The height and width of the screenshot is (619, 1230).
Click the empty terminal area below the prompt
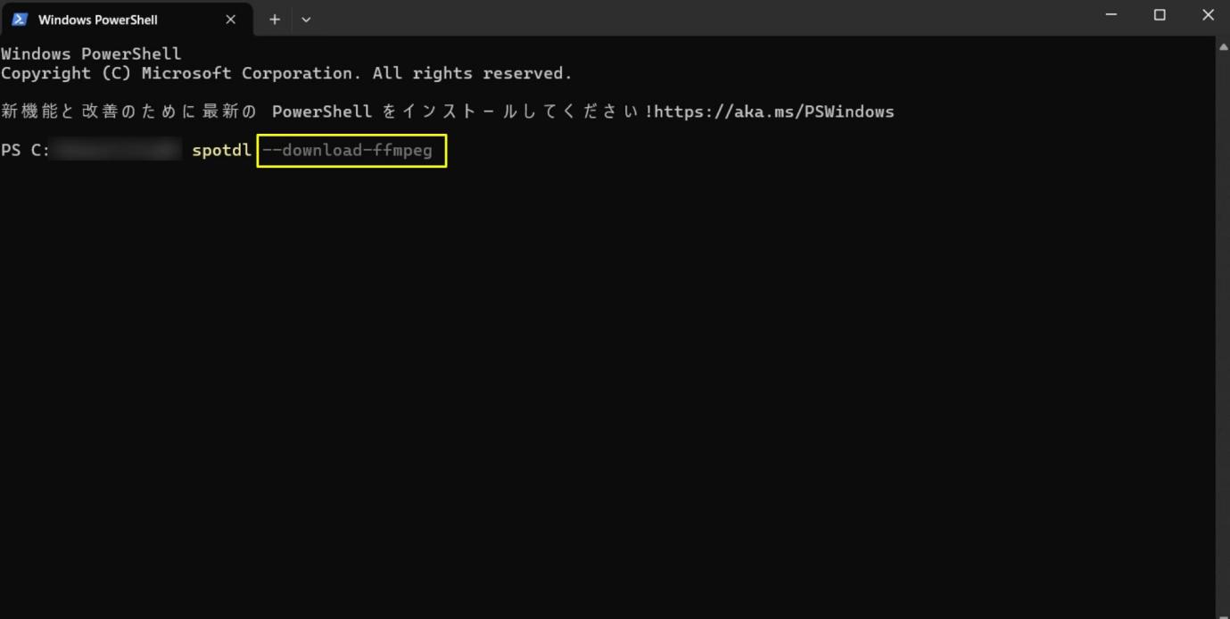[x=607, y=384]
